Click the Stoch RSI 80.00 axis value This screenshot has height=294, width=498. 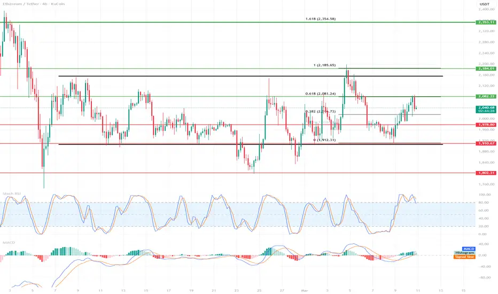point(483,203)
